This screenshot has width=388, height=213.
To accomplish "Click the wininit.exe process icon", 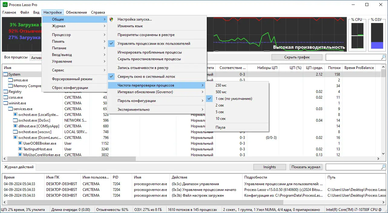I will [6, 103].
